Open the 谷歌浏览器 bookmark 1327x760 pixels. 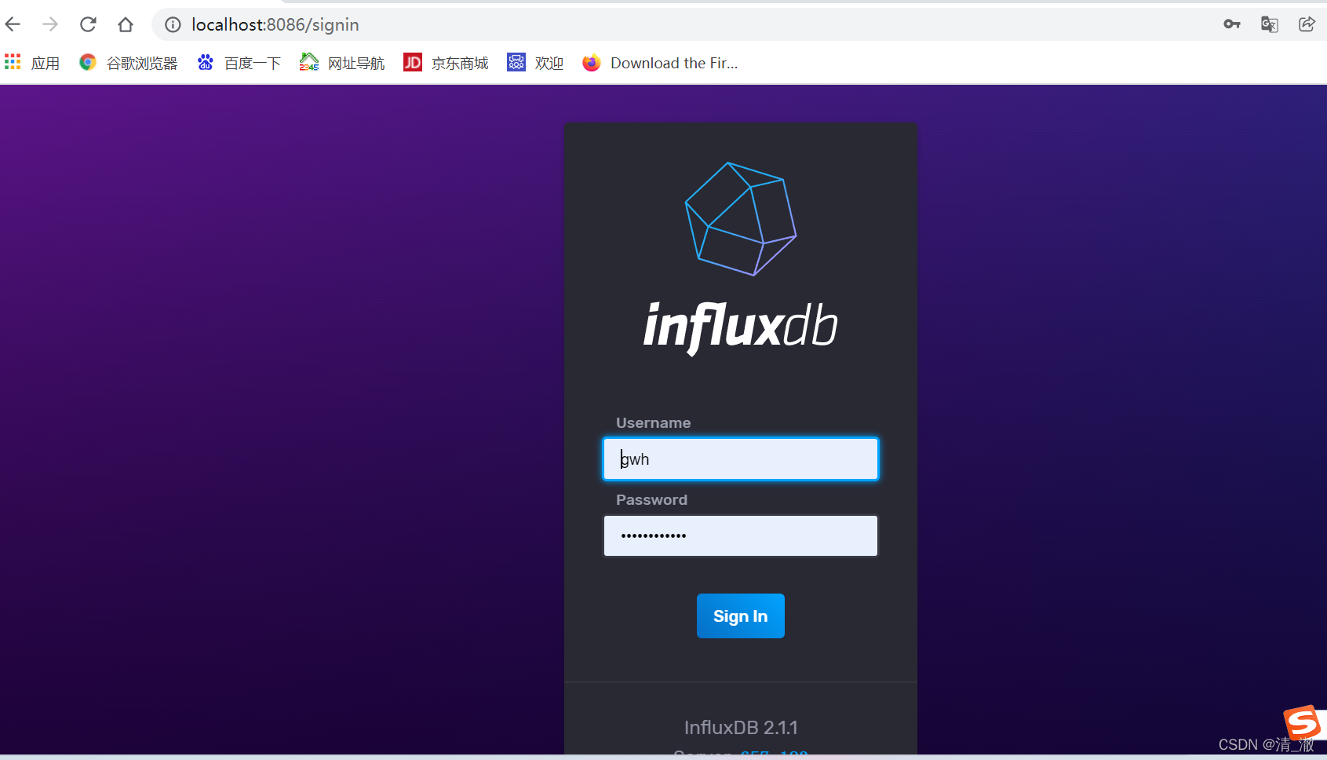[129, 63]
